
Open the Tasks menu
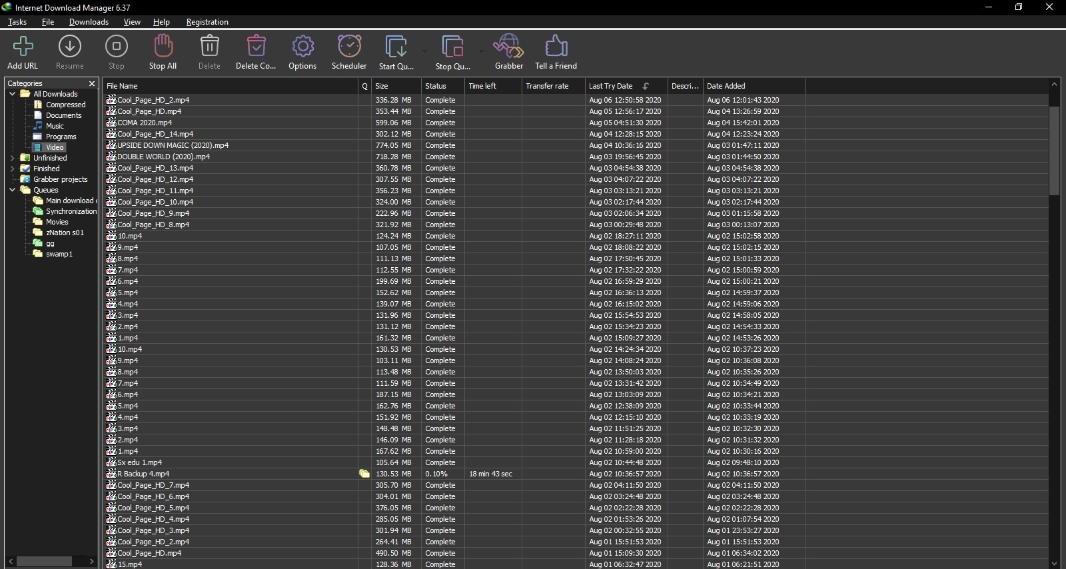17,22
